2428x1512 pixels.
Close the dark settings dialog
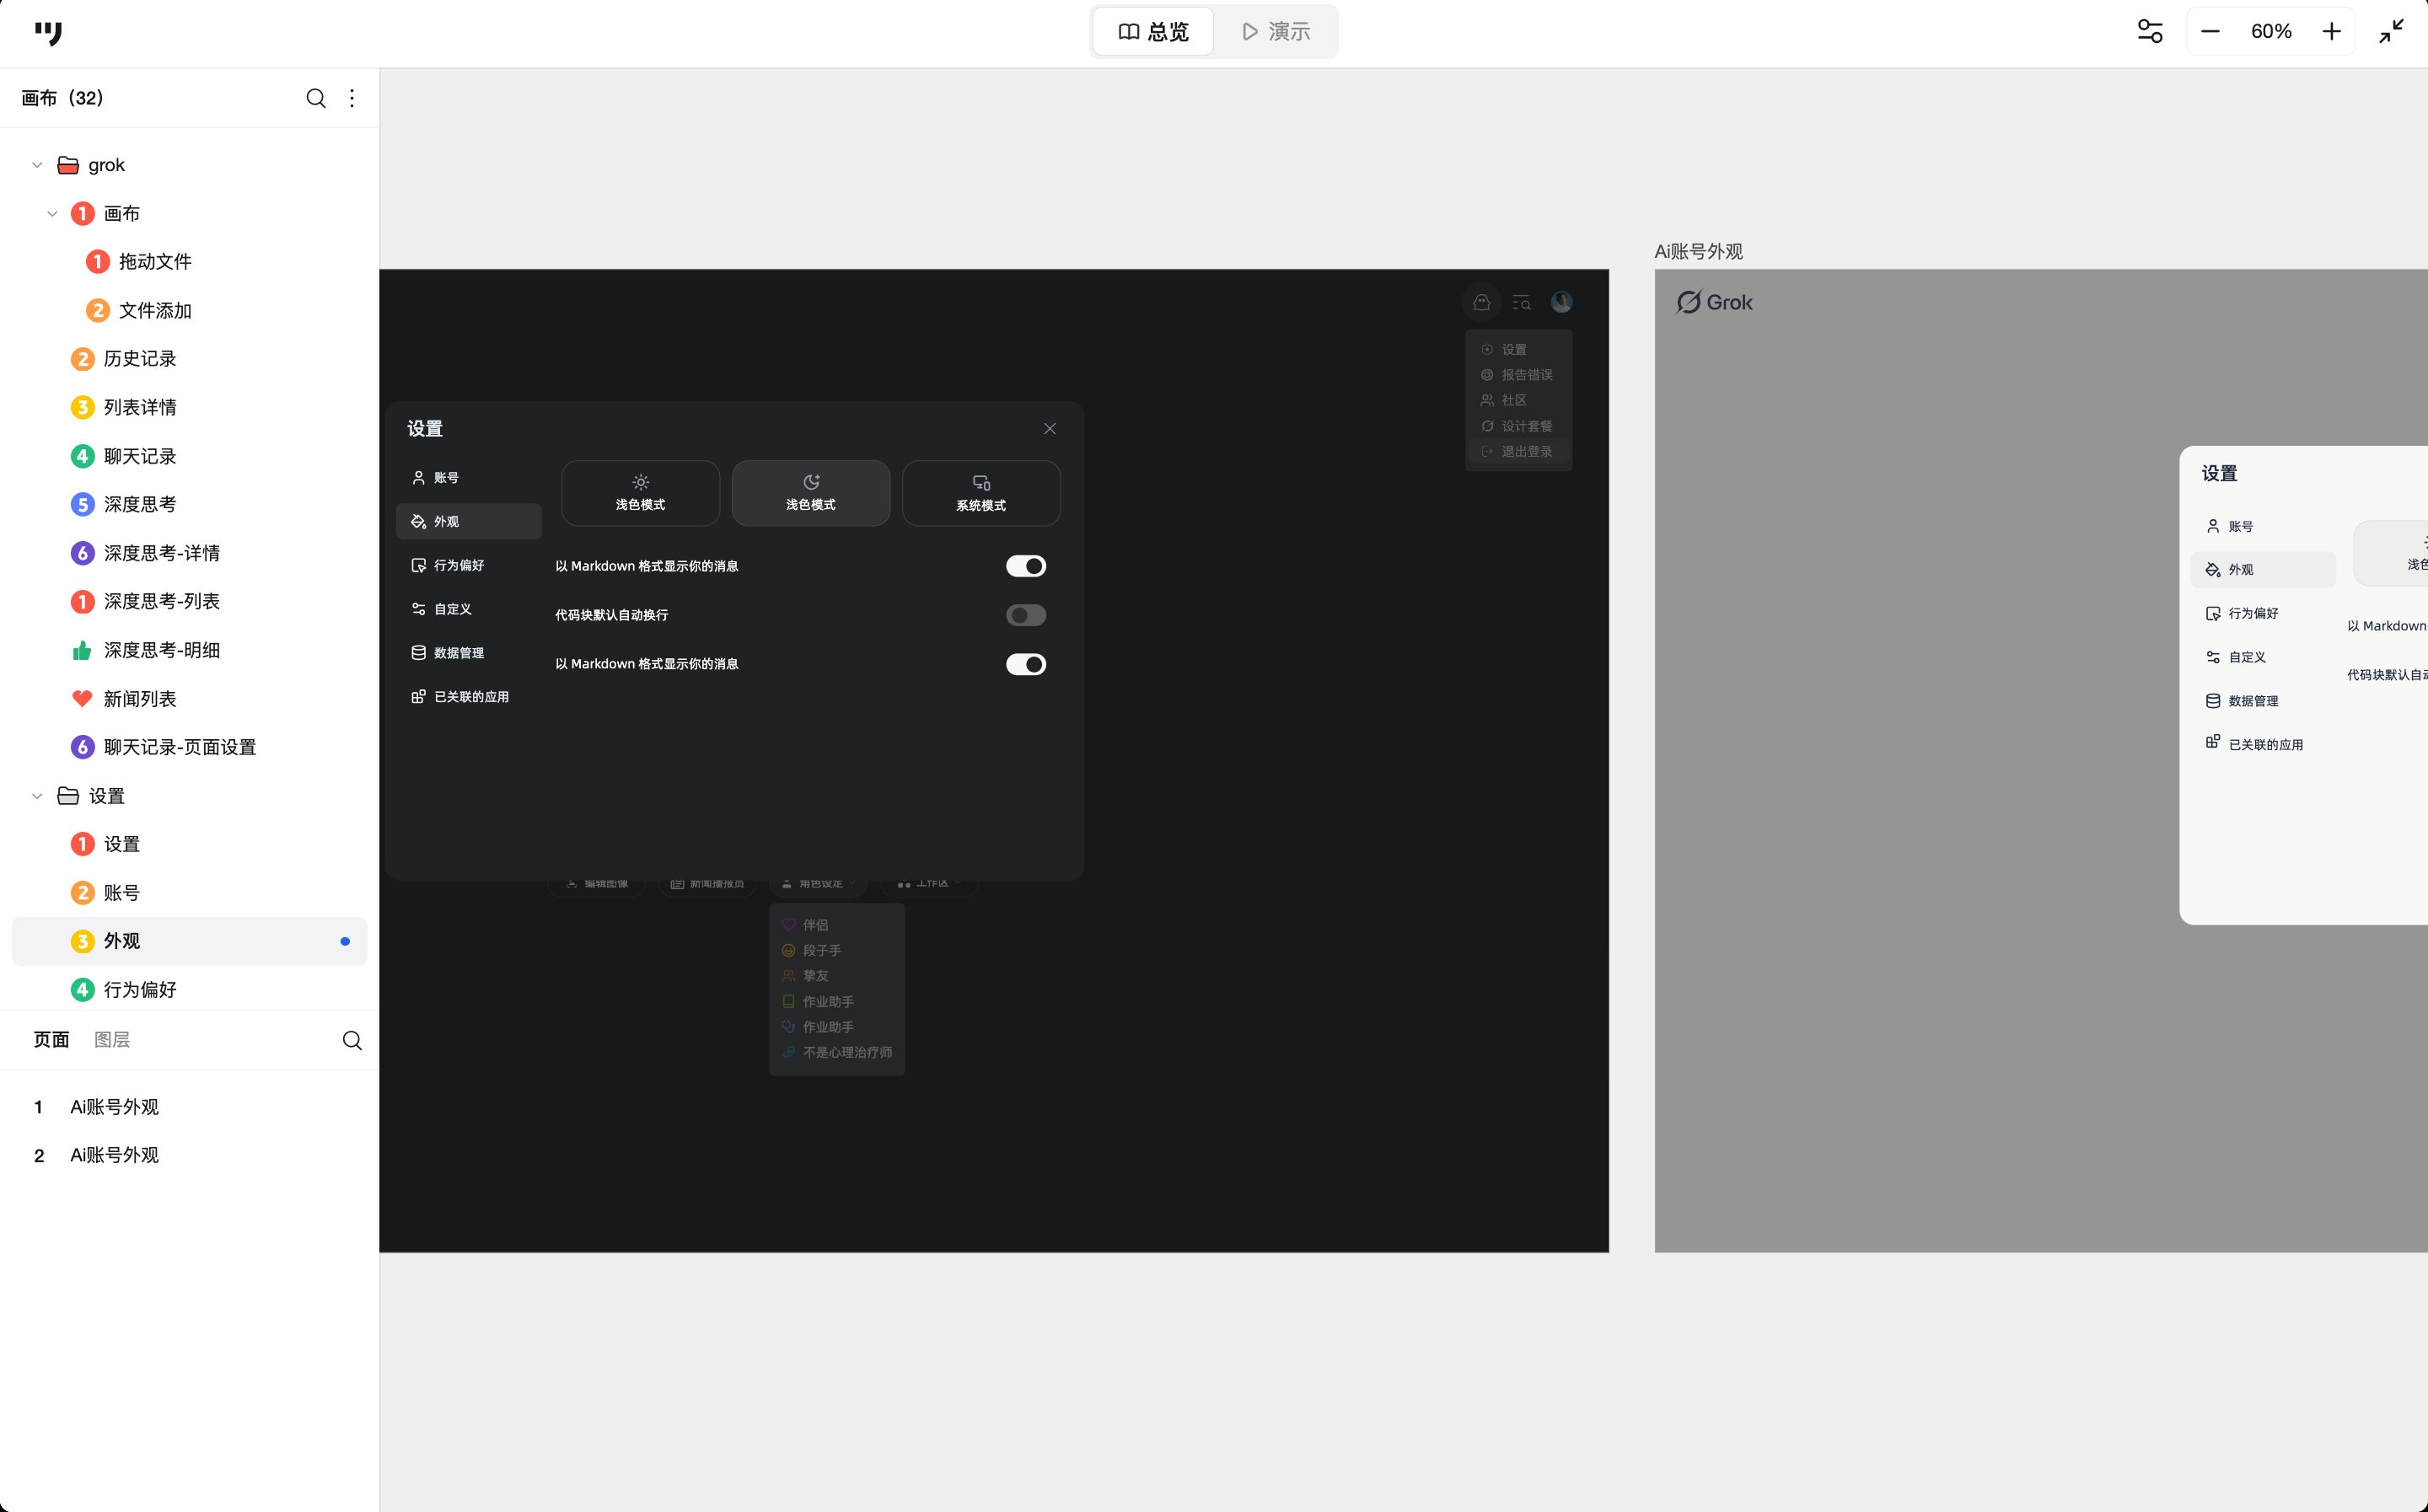point(1050,429)
